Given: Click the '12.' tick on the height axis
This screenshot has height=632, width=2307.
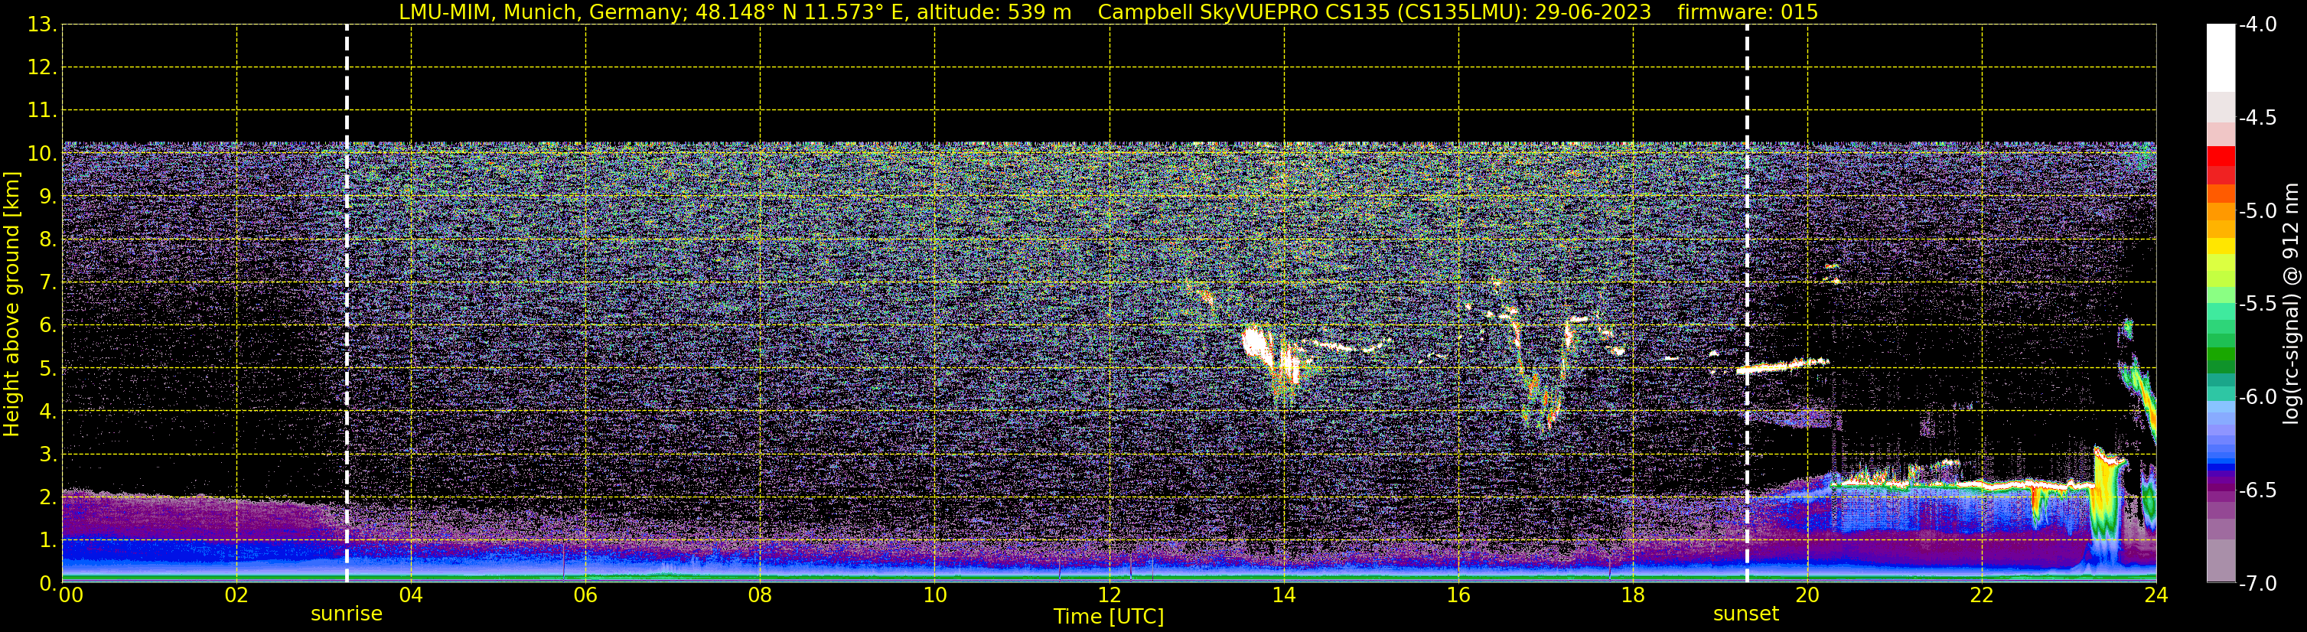Looking at the screenshot, I should (42, 67).
